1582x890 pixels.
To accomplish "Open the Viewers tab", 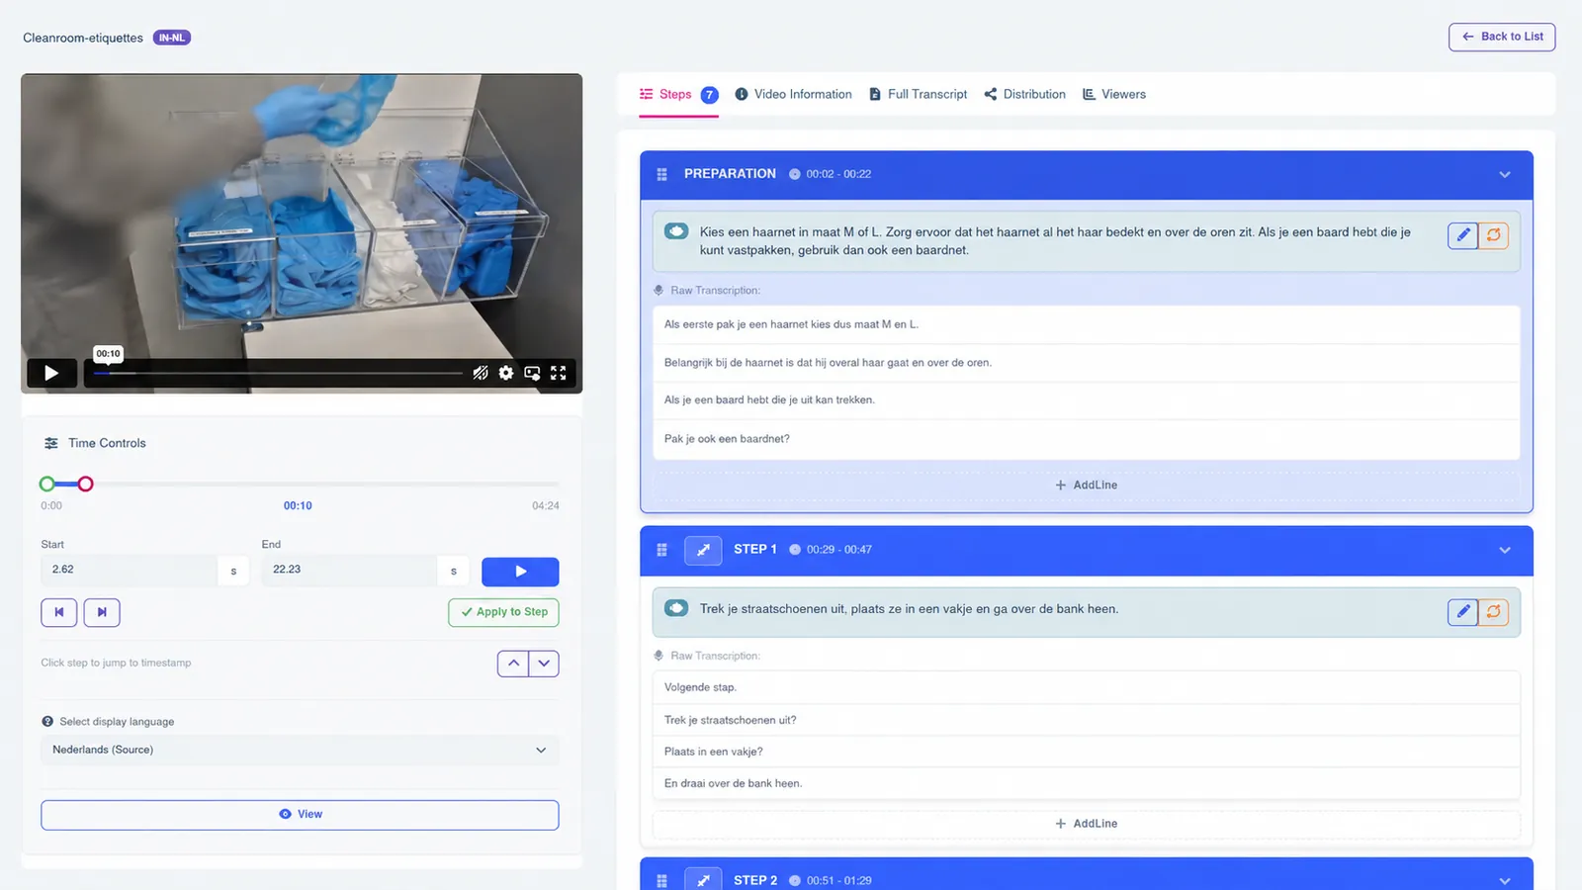I will click(x=1114, y=94).
